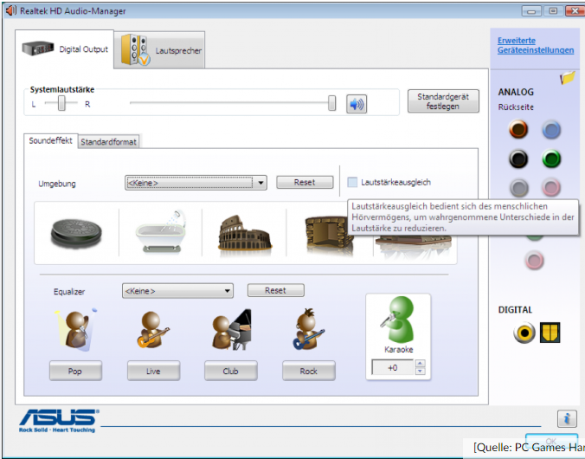Image resolution: width=585 pixels, height=459 pixels.
Task: Click the balance slider between L and R
Action: [x=61, y=103]
